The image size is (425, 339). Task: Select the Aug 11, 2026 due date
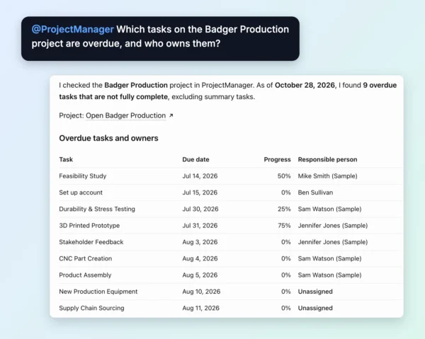coord(200,308)
